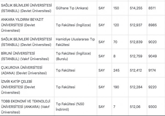Click the SAY cell in the TOBB row
Image resolution: width=165 pixels, height=116 pixels.
(102, 107)
